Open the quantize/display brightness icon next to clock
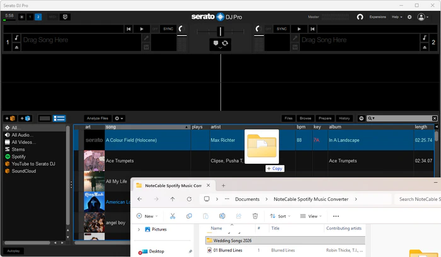441x257 pixels. [x=21, y=17]
